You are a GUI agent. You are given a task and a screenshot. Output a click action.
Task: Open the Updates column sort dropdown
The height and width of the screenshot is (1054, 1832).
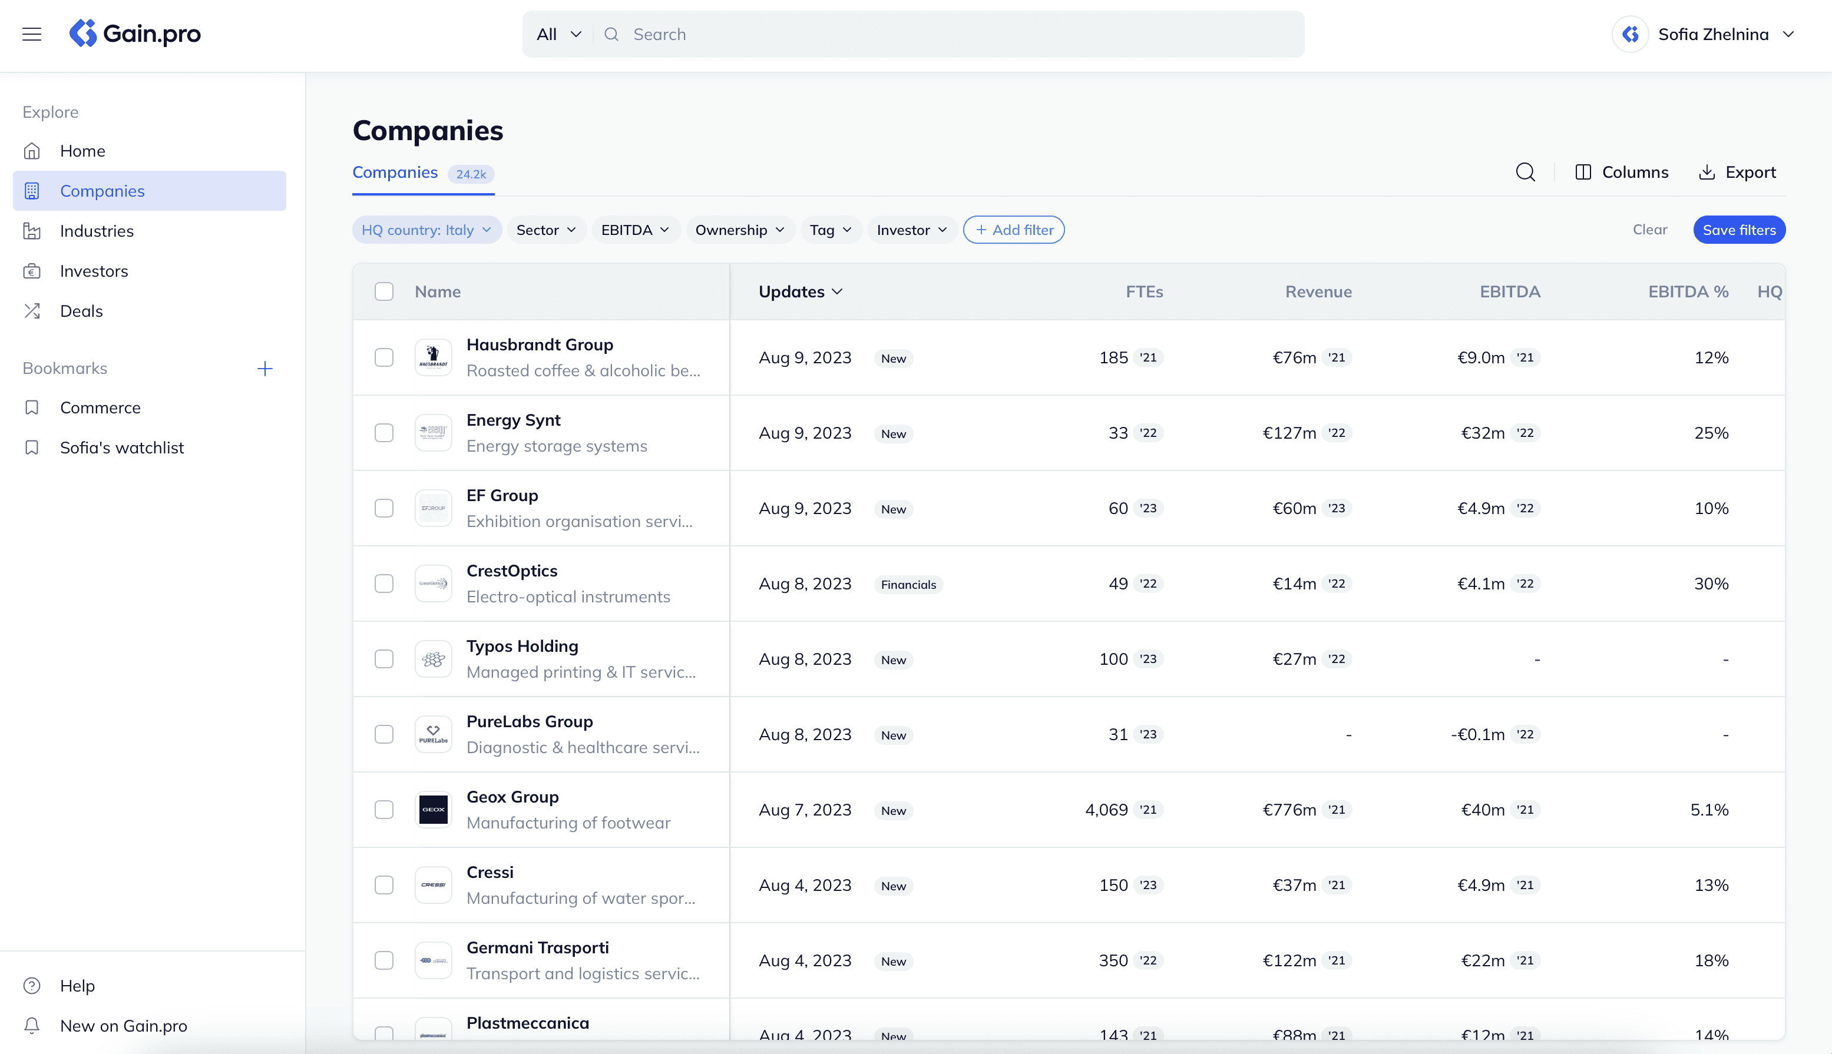(801, 291)
